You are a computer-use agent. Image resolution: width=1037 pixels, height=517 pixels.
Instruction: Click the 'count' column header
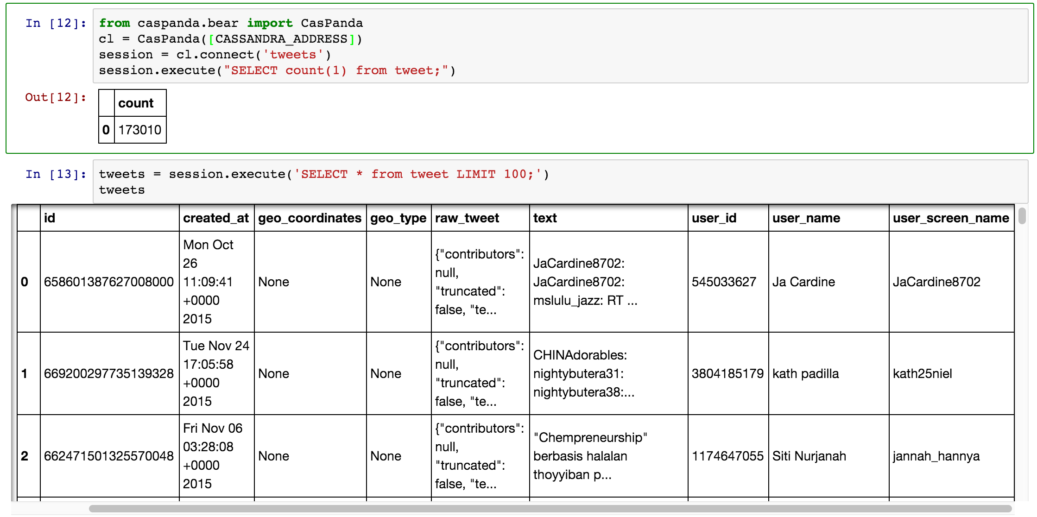click(x=140, y=103)
